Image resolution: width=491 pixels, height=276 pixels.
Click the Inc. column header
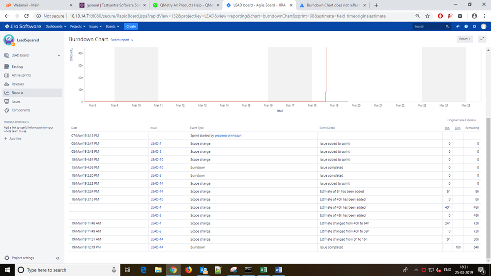tap(447, 128)
